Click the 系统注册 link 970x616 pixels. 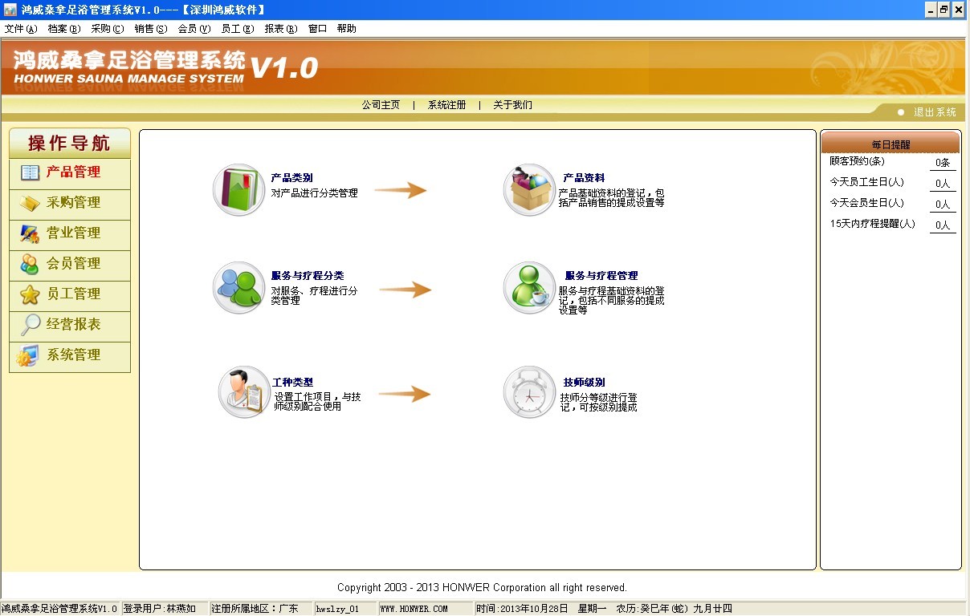tap(446, 105)
